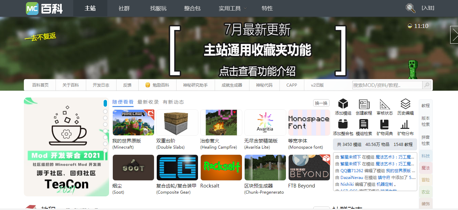
Task: Switch to the 随便看看 tab
Action: 123,102
